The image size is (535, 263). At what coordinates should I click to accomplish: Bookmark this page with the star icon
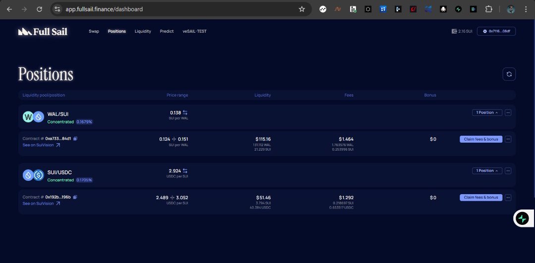click(302, 9)
